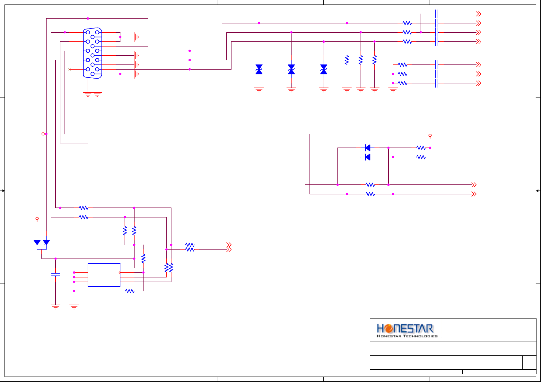Select the rightmost blue TVS diode symbol
541x382 pixels.
pos(324,69)
